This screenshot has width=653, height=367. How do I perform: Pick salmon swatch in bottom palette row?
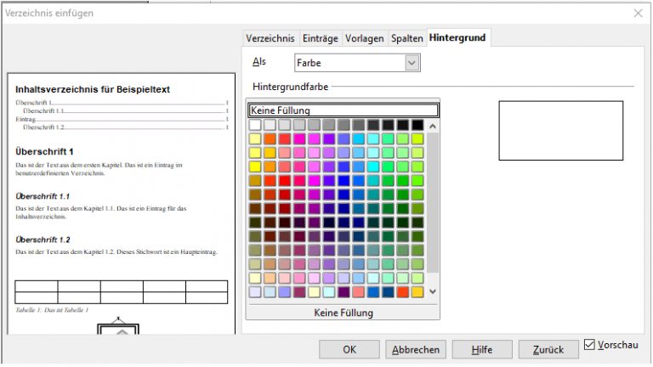click(x=358, y=291)
